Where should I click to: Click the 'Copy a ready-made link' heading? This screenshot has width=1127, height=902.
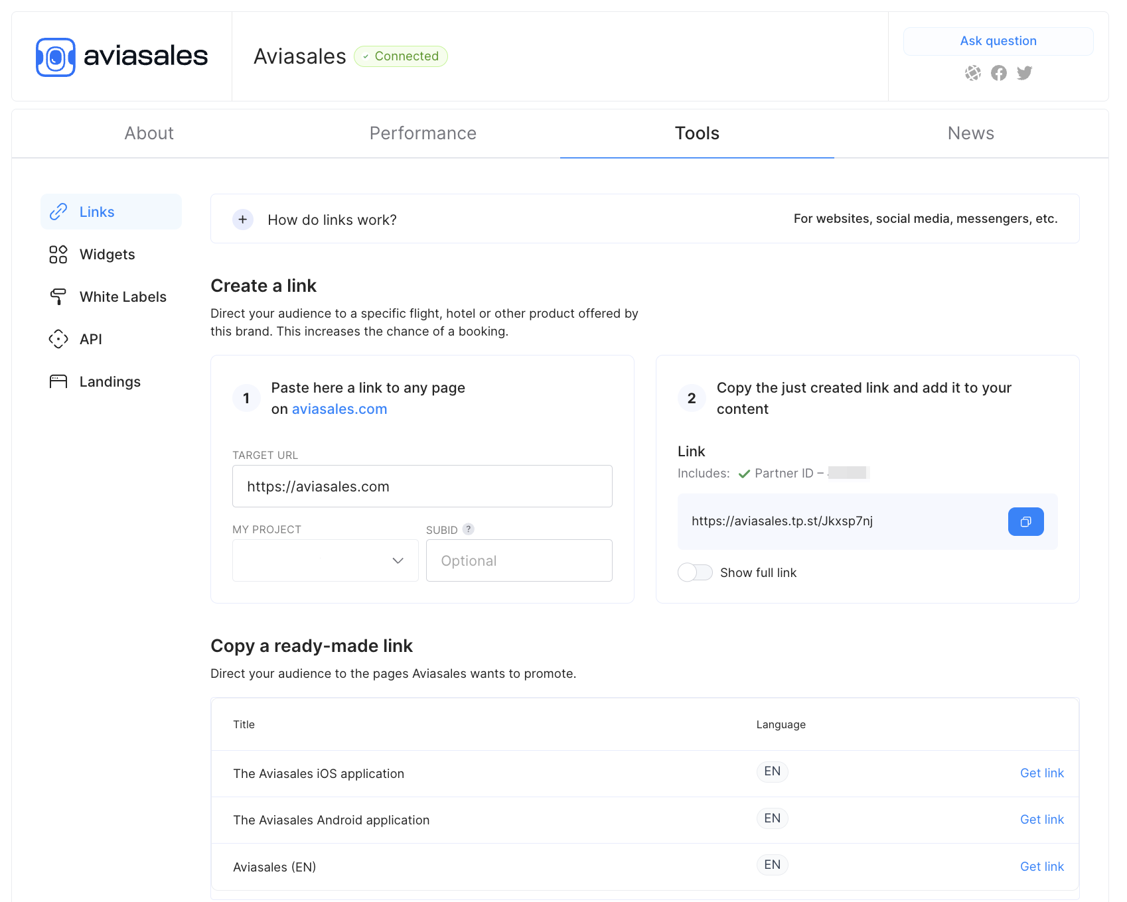[x=311, y=646]
